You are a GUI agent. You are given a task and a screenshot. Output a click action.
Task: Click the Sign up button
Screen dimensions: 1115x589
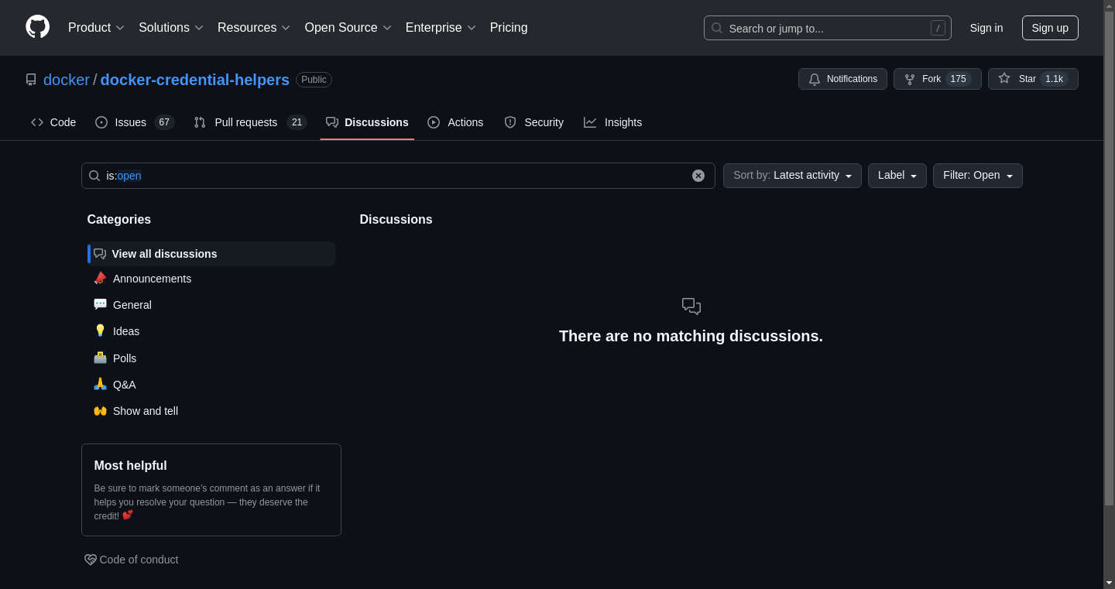[x=1050, y=28]
